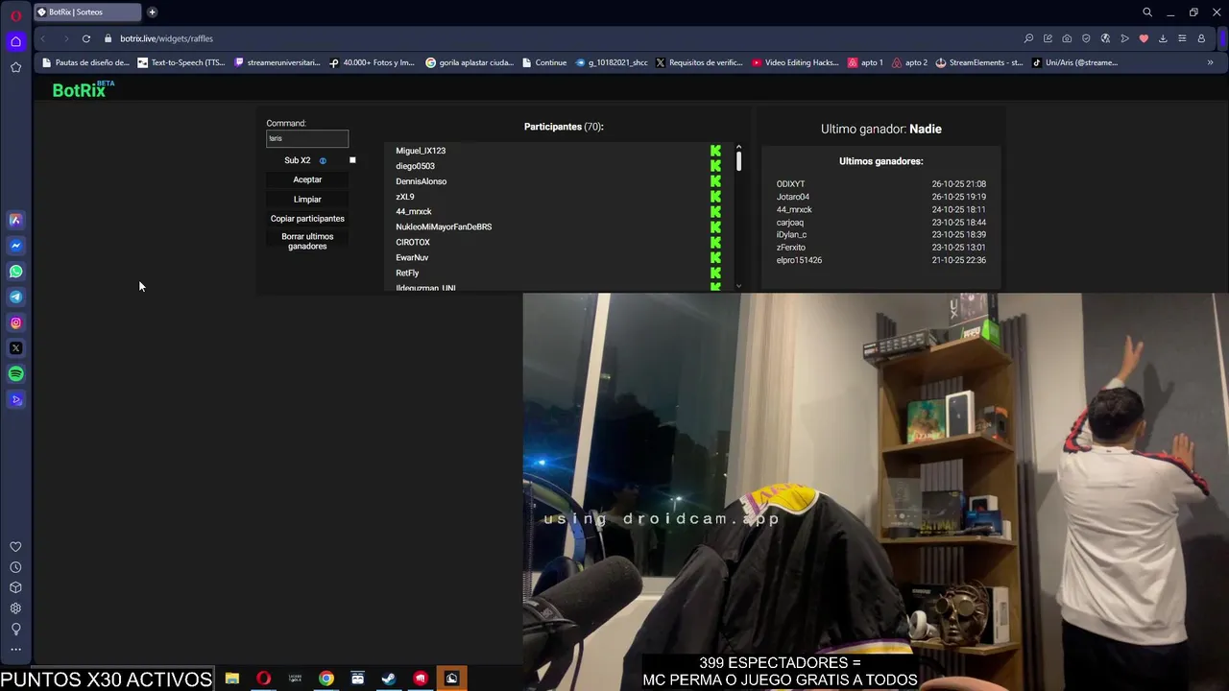Open File Explorer from the taskbar
This screenshot has height=691, width=1229.
pyautogui.click(x=232, y=679)
